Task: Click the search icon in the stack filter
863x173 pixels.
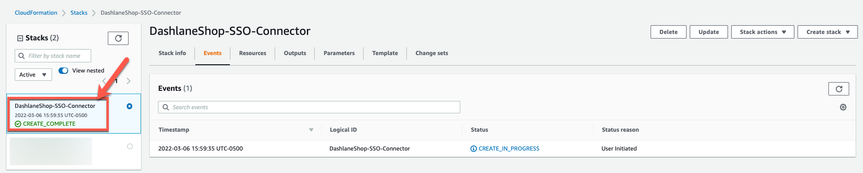Action: (x=21, y=56)
